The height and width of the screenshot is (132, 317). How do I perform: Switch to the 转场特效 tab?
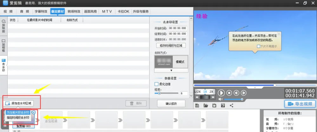[x=74, y=11]
